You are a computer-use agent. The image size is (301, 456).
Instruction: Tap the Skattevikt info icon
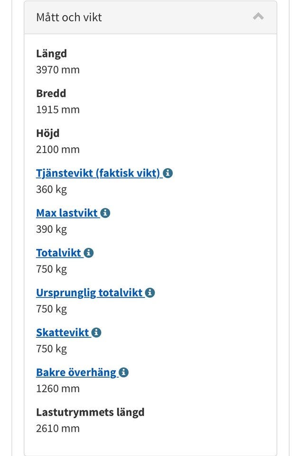(x=96, y=333)
